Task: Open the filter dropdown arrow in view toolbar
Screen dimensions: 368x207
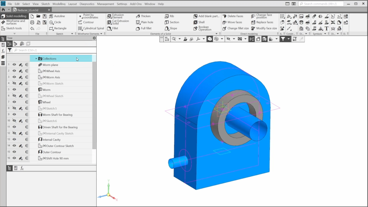Action: [x=288, y=39]
